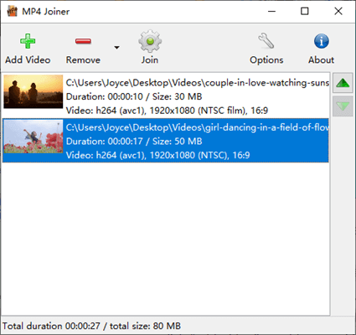This screenshot has width=356, height=335.
Task: Click the '(NTSC film), 16:9' video info line
Action: click(167, 111)
